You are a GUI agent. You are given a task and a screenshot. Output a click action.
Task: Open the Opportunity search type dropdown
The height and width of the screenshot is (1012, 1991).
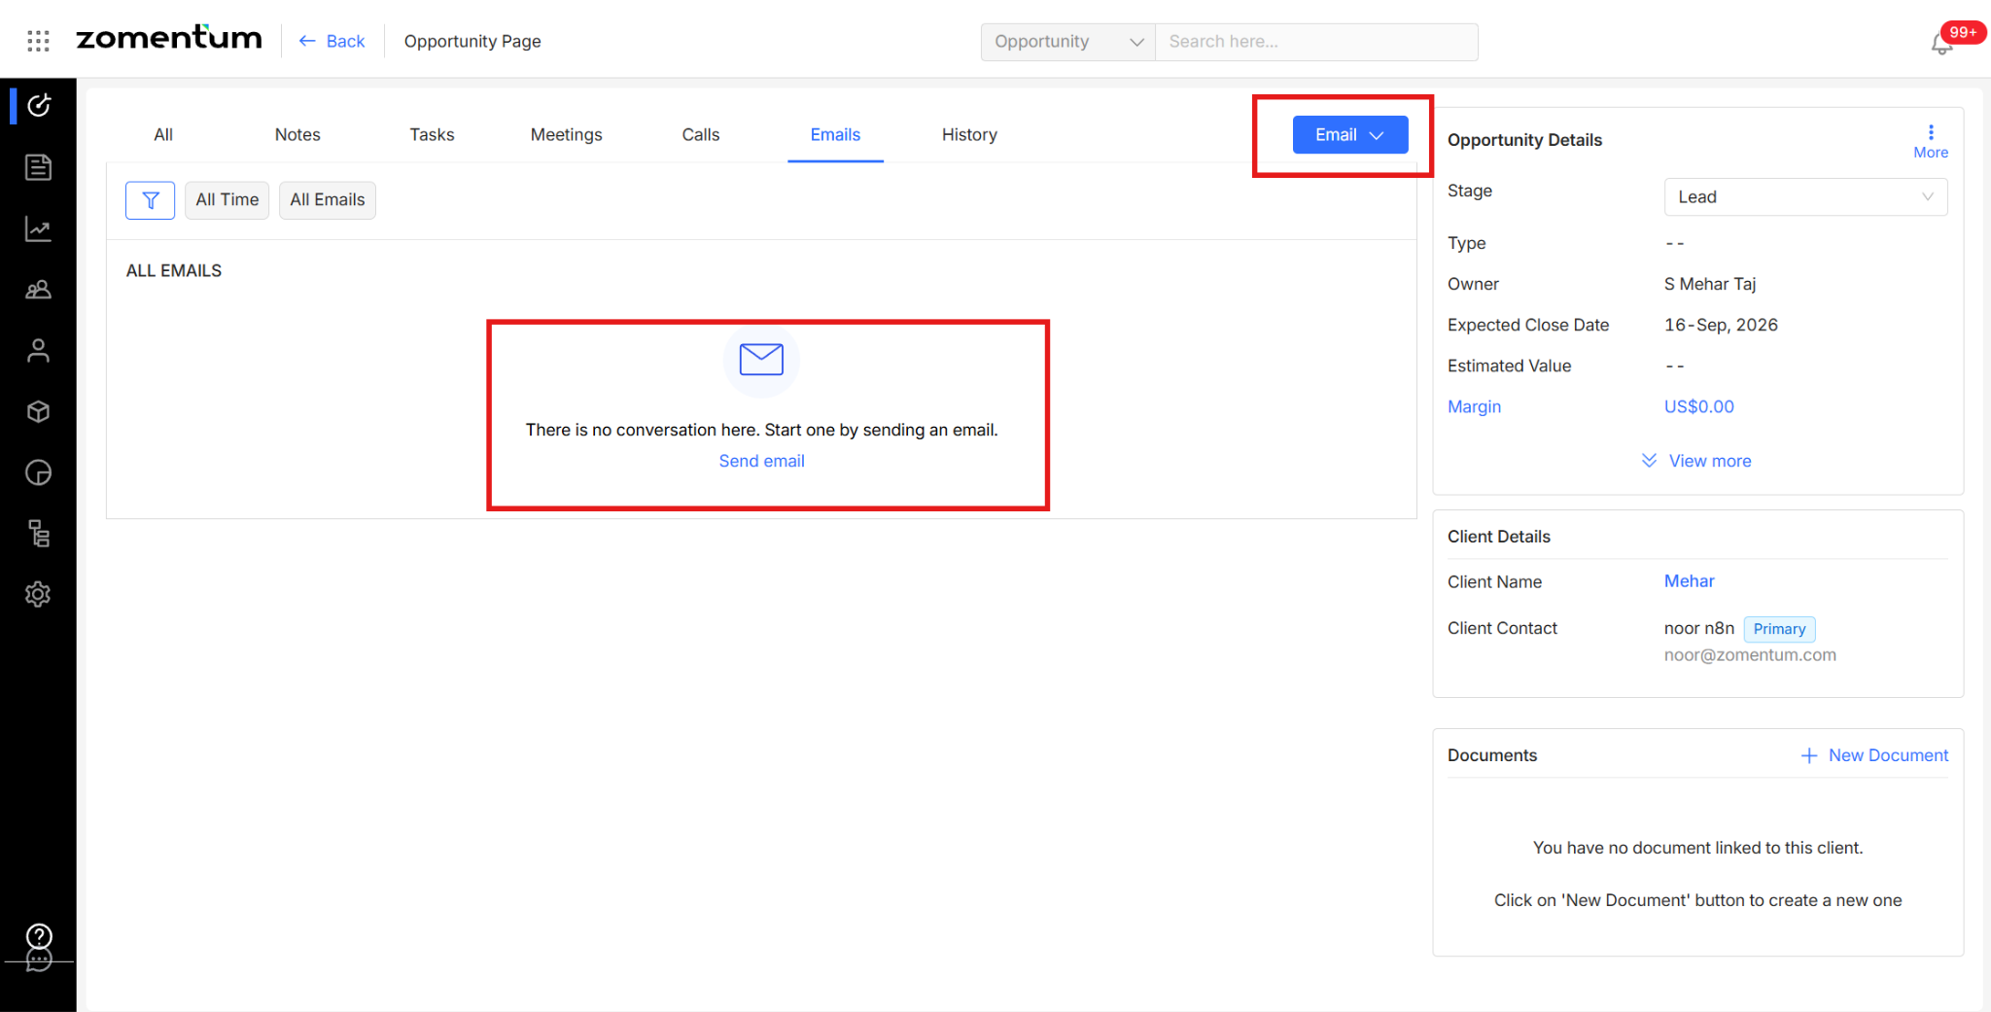click(1068, 42)
